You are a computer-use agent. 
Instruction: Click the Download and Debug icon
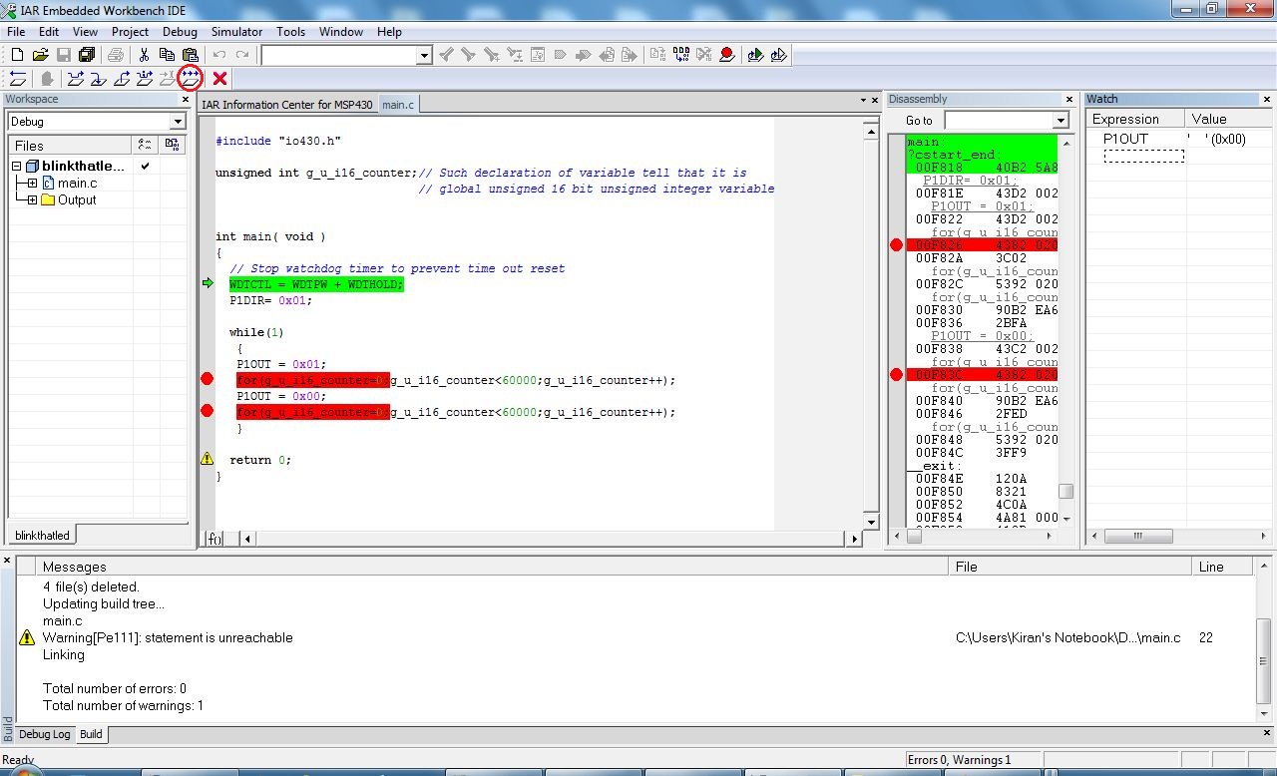755,55
